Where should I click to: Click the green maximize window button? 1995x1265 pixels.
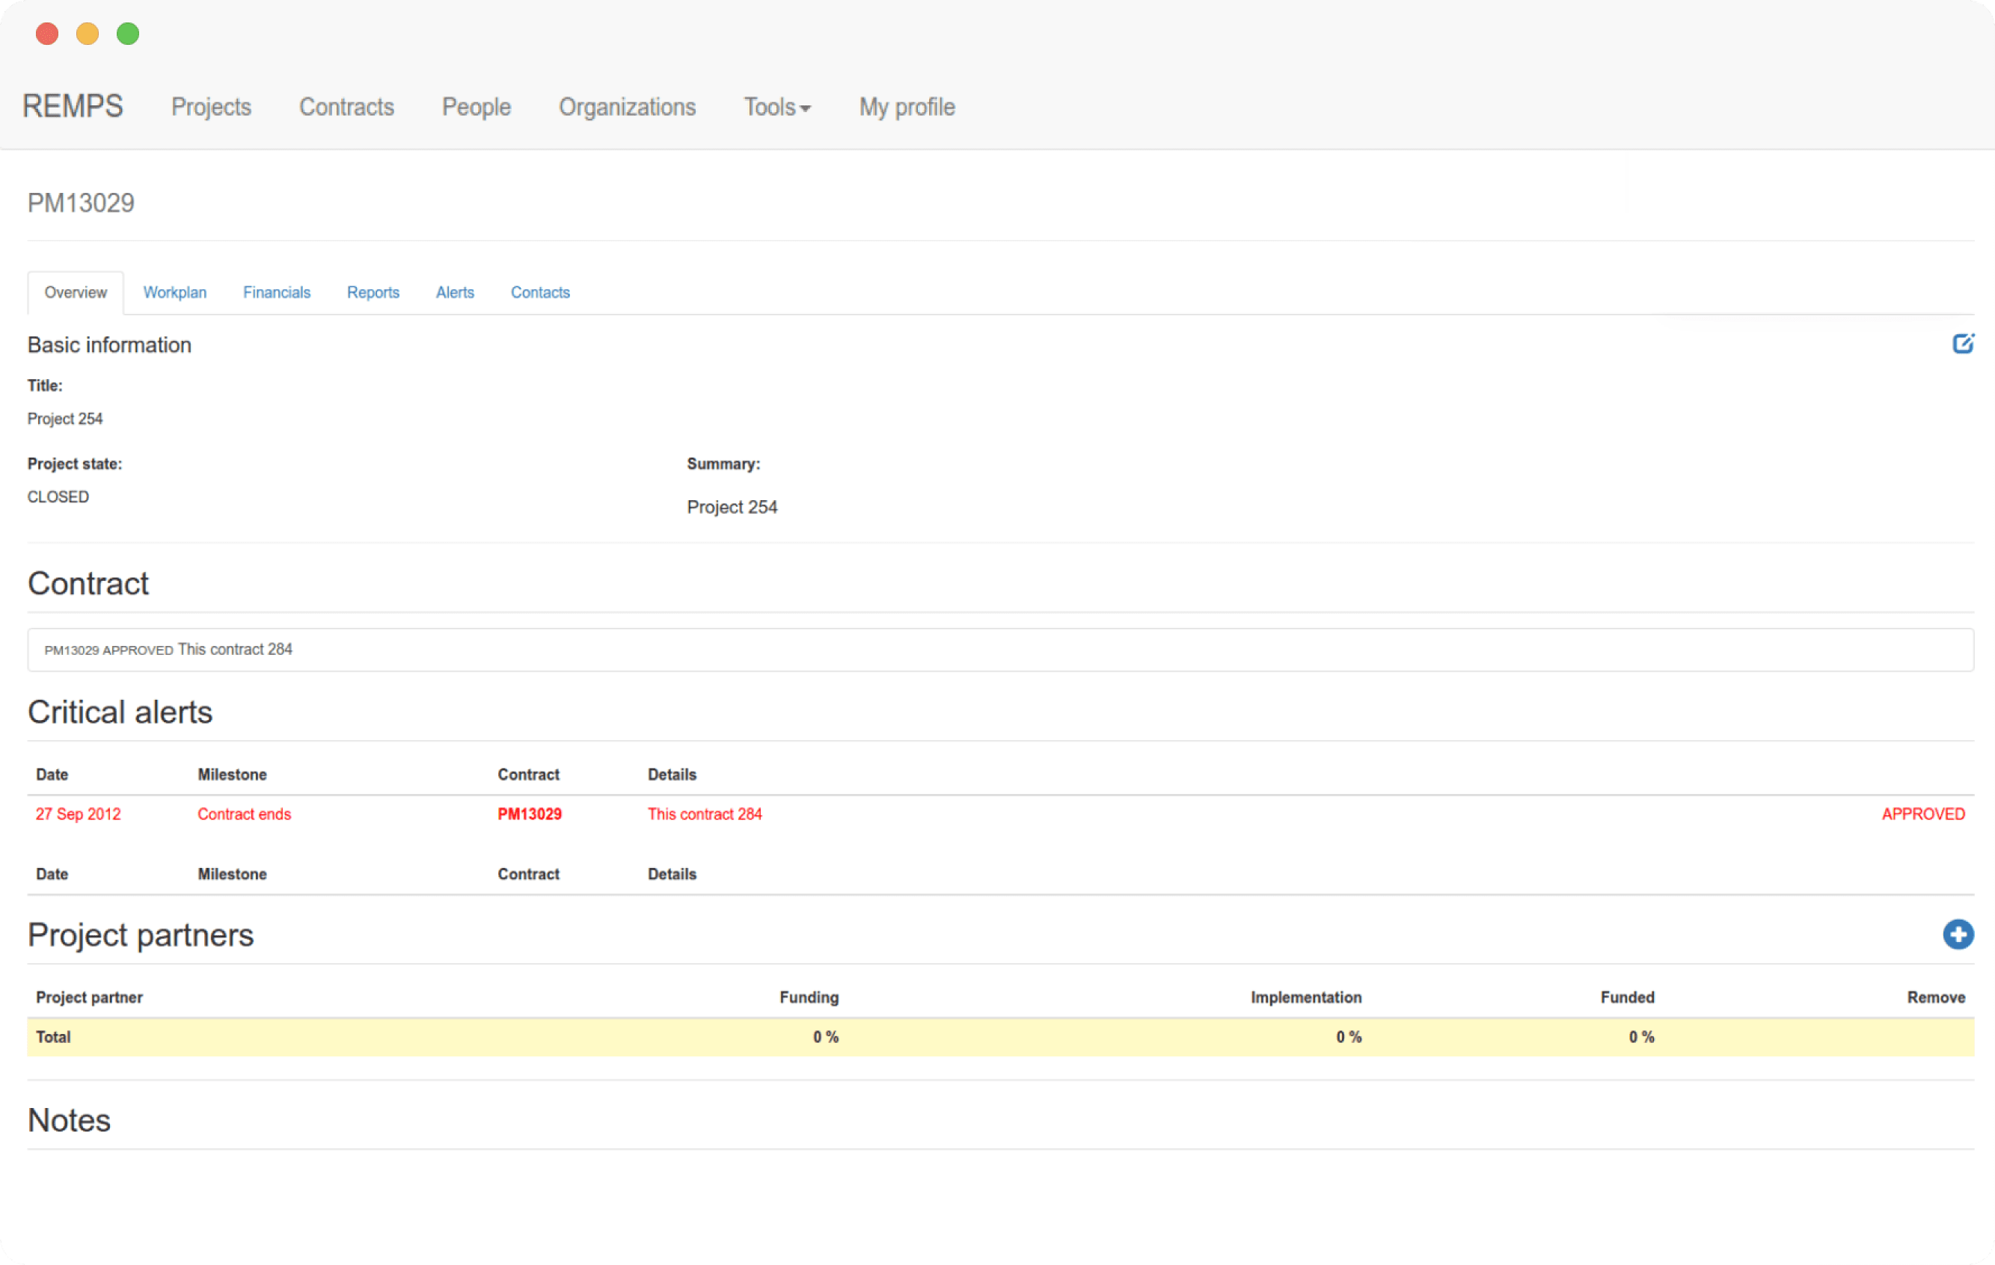tap(128, 34)
